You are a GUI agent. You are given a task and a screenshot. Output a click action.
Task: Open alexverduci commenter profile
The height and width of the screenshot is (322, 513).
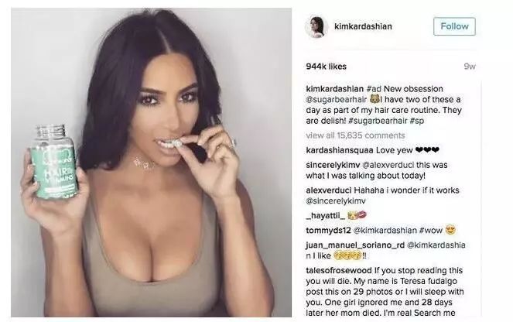[329, 190]
